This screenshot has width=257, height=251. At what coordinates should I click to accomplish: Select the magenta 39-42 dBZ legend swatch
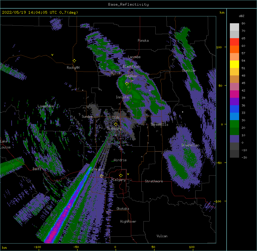pyautogui.click(x=234, y=94)
